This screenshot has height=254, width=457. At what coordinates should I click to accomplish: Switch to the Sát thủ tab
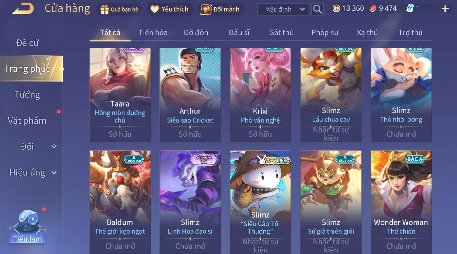point(282,32)
